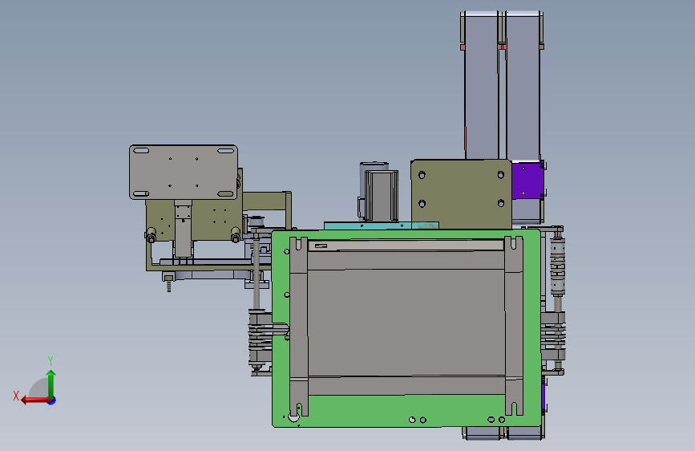695x451 pixels.
Task: Select the vertical shaft left of the green plate
Action: tap(257, 273)
